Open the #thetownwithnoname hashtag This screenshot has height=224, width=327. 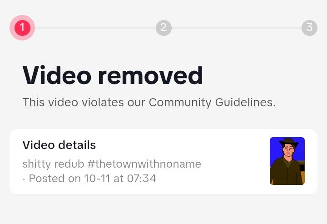pos(144,164)
